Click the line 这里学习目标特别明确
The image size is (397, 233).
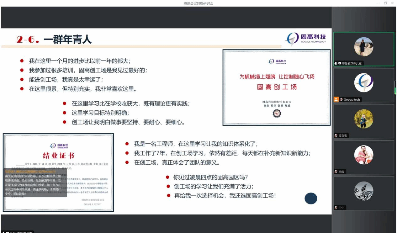pyautogui.click(x=100, y=113)
